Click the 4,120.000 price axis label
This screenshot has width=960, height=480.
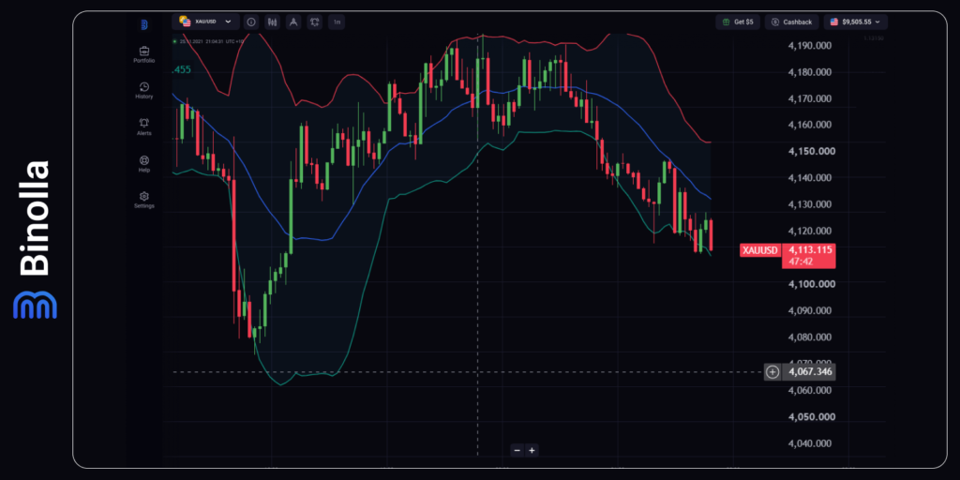(809, 231)
